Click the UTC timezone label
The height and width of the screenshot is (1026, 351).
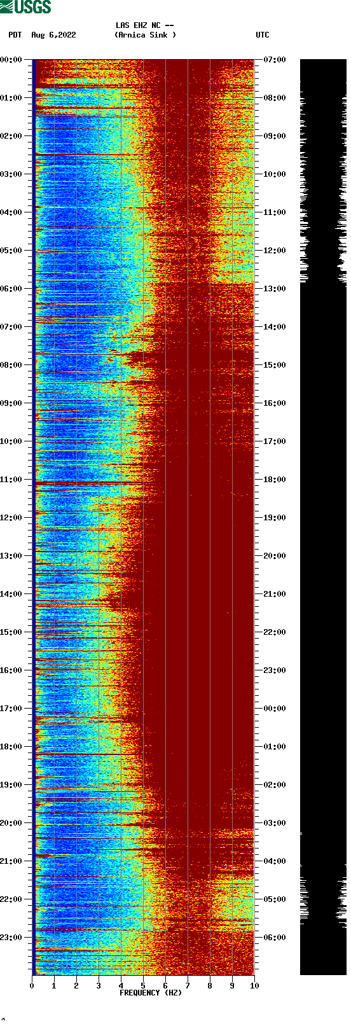[263, 35]
